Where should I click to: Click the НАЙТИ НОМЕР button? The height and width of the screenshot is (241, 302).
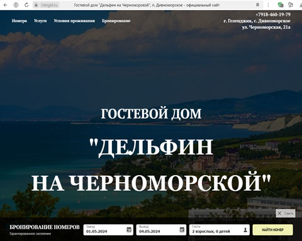point(272,230)
